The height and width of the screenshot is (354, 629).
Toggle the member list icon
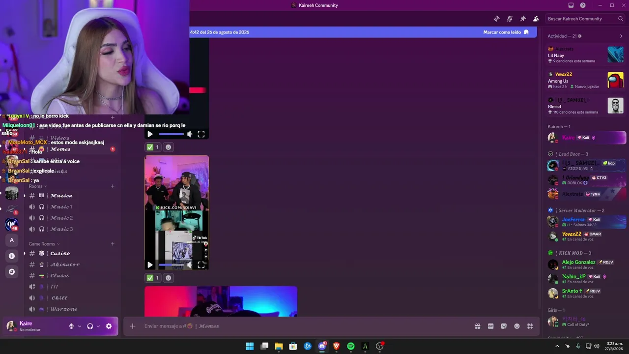[x=536, y=19]
